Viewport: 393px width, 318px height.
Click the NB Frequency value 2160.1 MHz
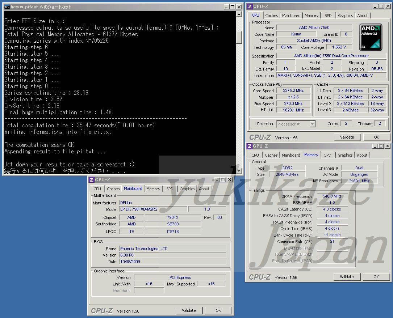point(359,181)
